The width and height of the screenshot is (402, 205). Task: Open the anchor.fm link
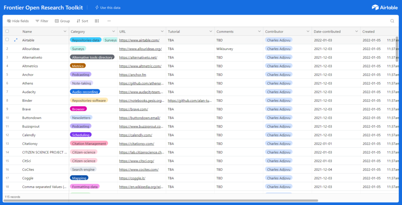[x=133, y=75]
